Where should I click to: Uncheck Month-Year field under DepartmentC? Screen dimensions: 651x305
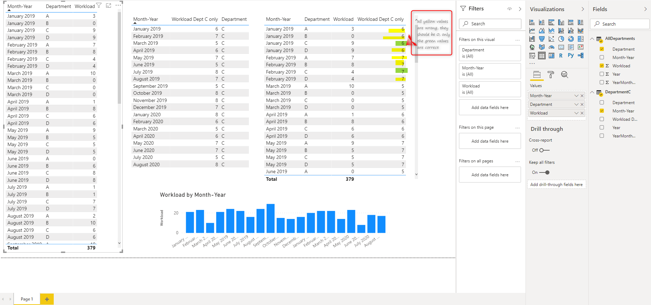click(x=602, y=111)
